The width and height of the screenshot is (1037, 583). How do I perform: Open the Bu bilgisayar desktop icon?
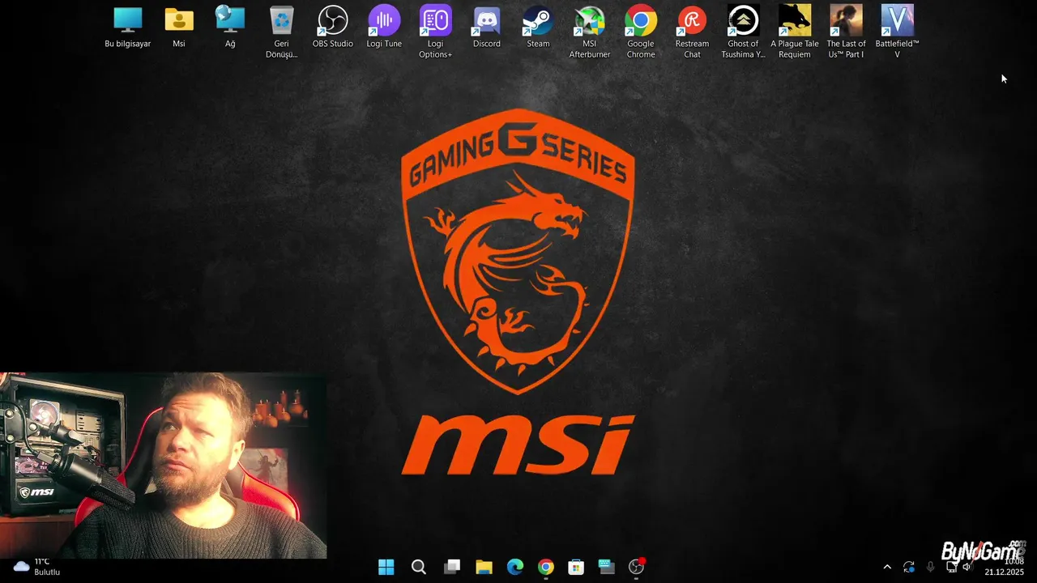point(127,28)
